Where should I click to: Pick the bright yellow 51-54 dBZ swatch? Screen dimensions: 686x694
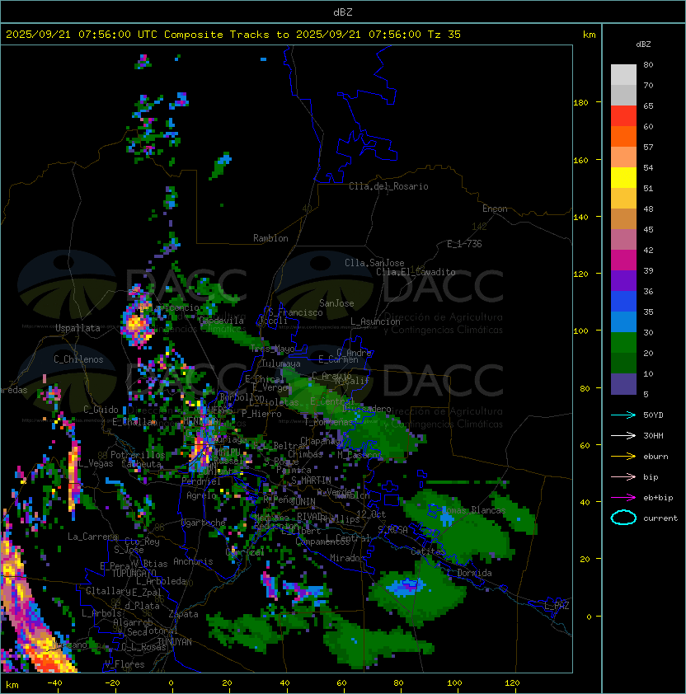pos(623,178)
